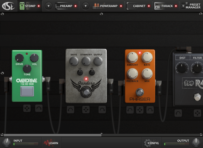
Task: Click the tse R4 FILTER knob
Action: tap(197, 68)
